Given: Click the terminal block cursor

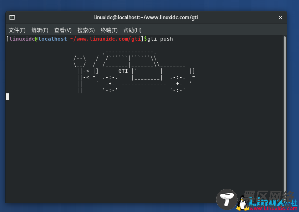Looking at the screenshot, I should click(x=7, y=97).
